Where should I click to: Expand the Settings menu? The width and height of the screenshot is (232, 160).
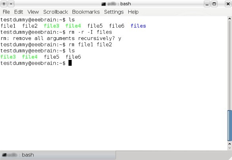click(114, 12)
